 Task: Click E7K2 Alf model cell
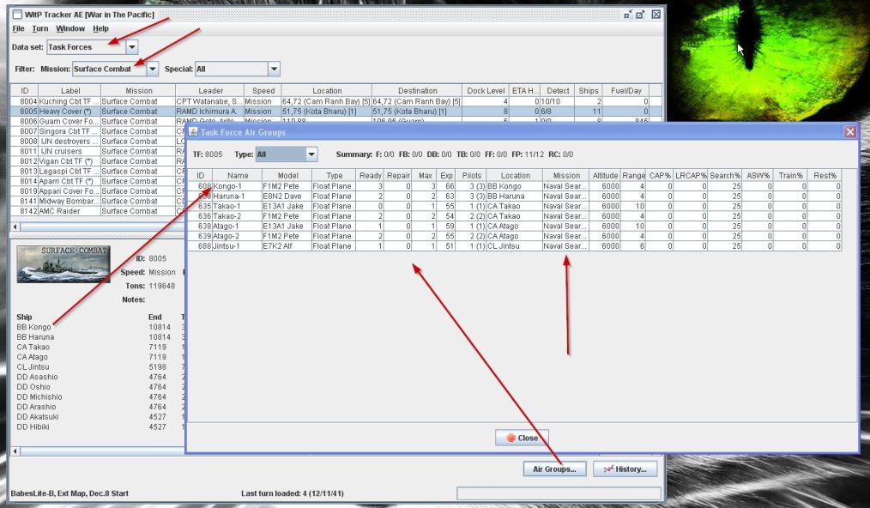click(x=287, y=246)
